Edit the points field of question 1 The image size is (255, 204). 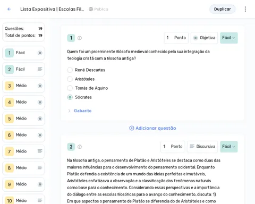176,38
